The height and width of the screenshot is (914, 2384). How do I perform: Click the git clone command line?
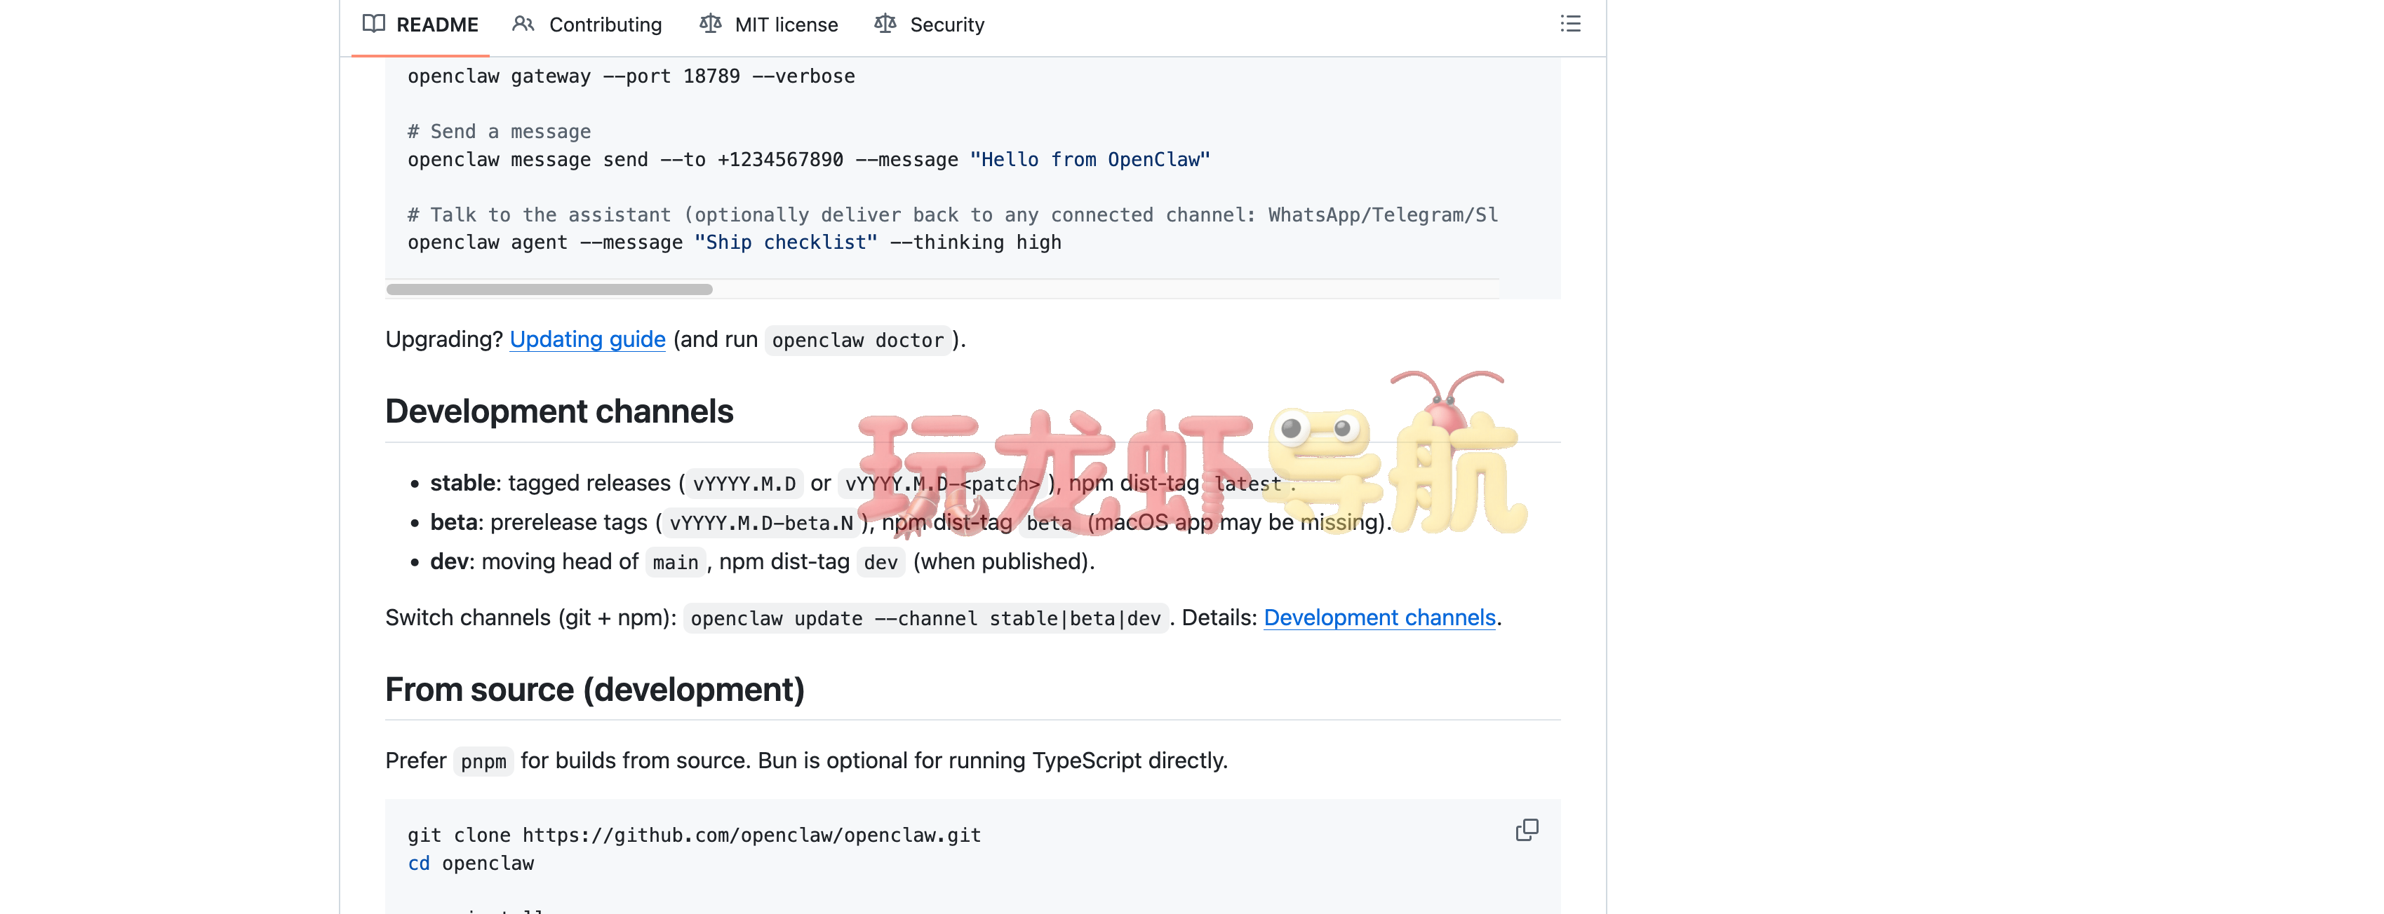pyautogui.click(x=694, y=835)
